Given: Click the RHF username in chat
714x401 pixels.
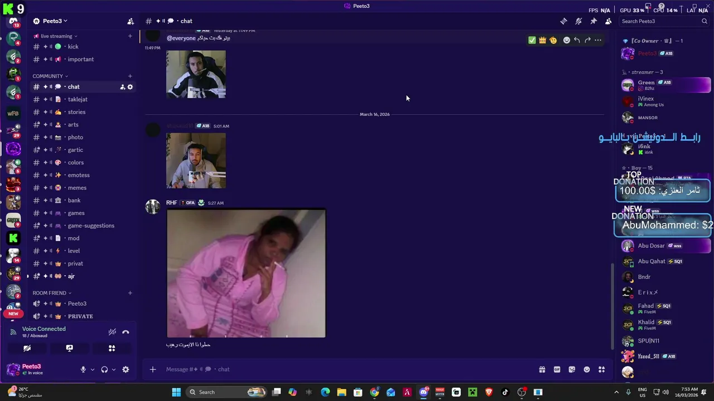Looking at the screenshot, I should point(171,203).
